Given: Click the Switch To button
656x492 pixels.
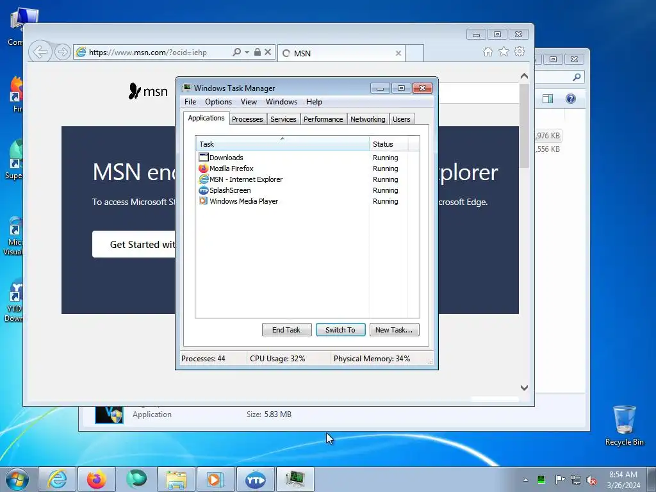Looking at the screenshot, I should tap(341, 330).
